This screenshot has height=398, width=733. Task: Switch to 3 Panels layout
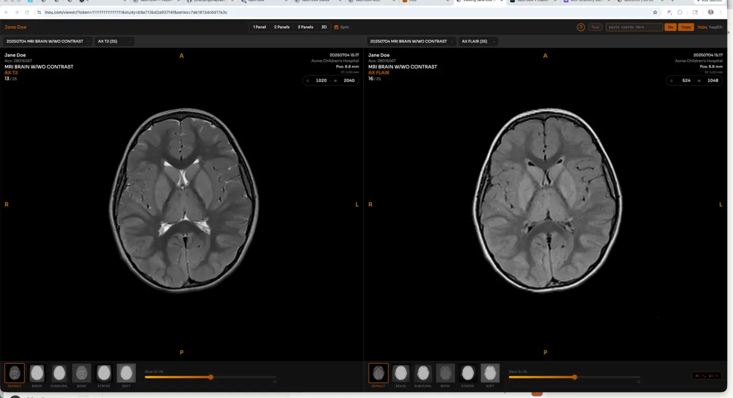305,27
